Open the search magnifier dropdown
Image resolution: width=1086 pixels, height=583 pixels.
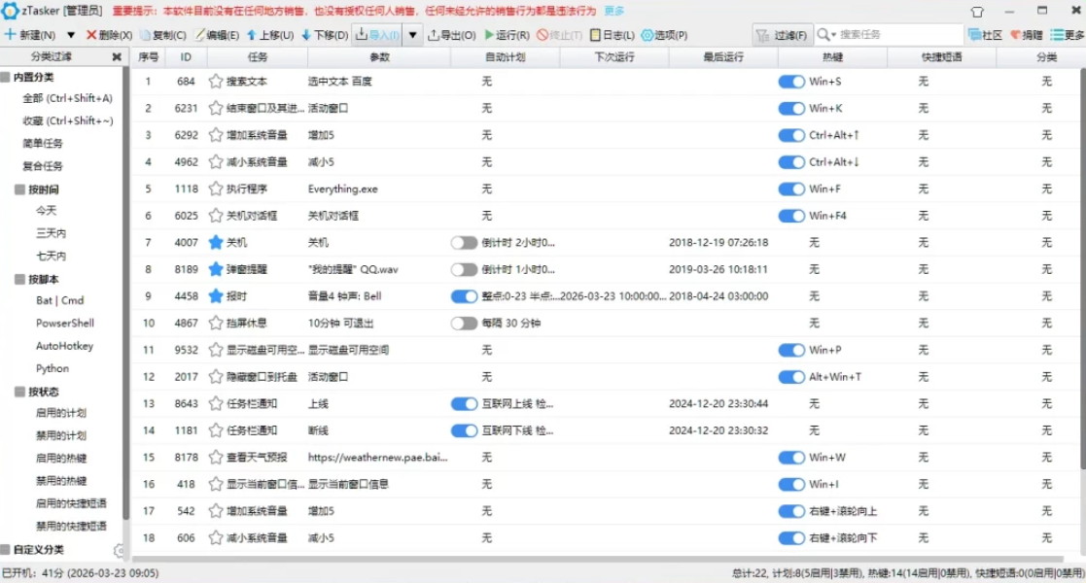826,35
